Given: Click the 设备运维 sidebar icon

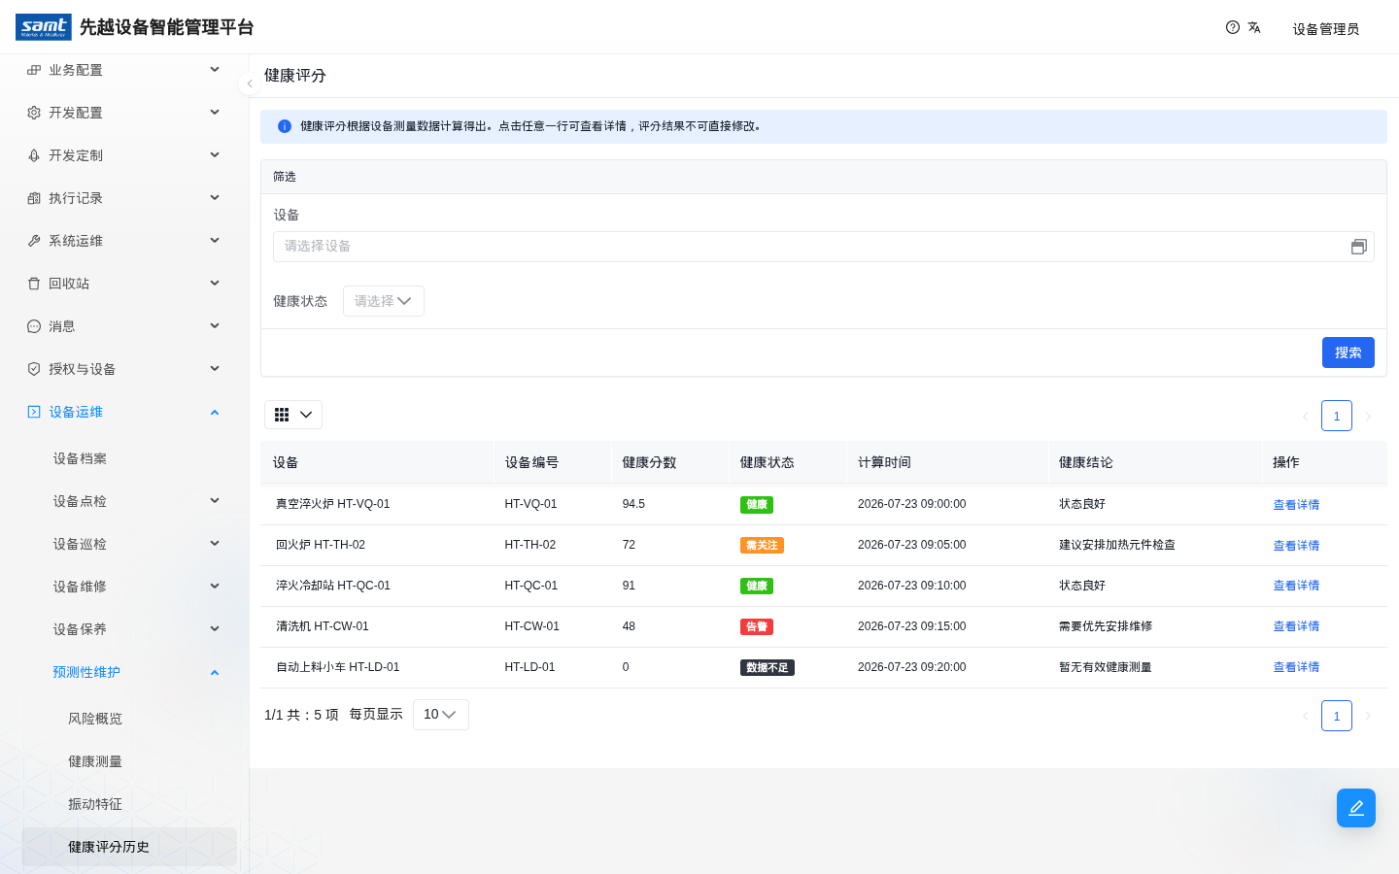Looking at the screenshot, I should [x=34, y=412].
